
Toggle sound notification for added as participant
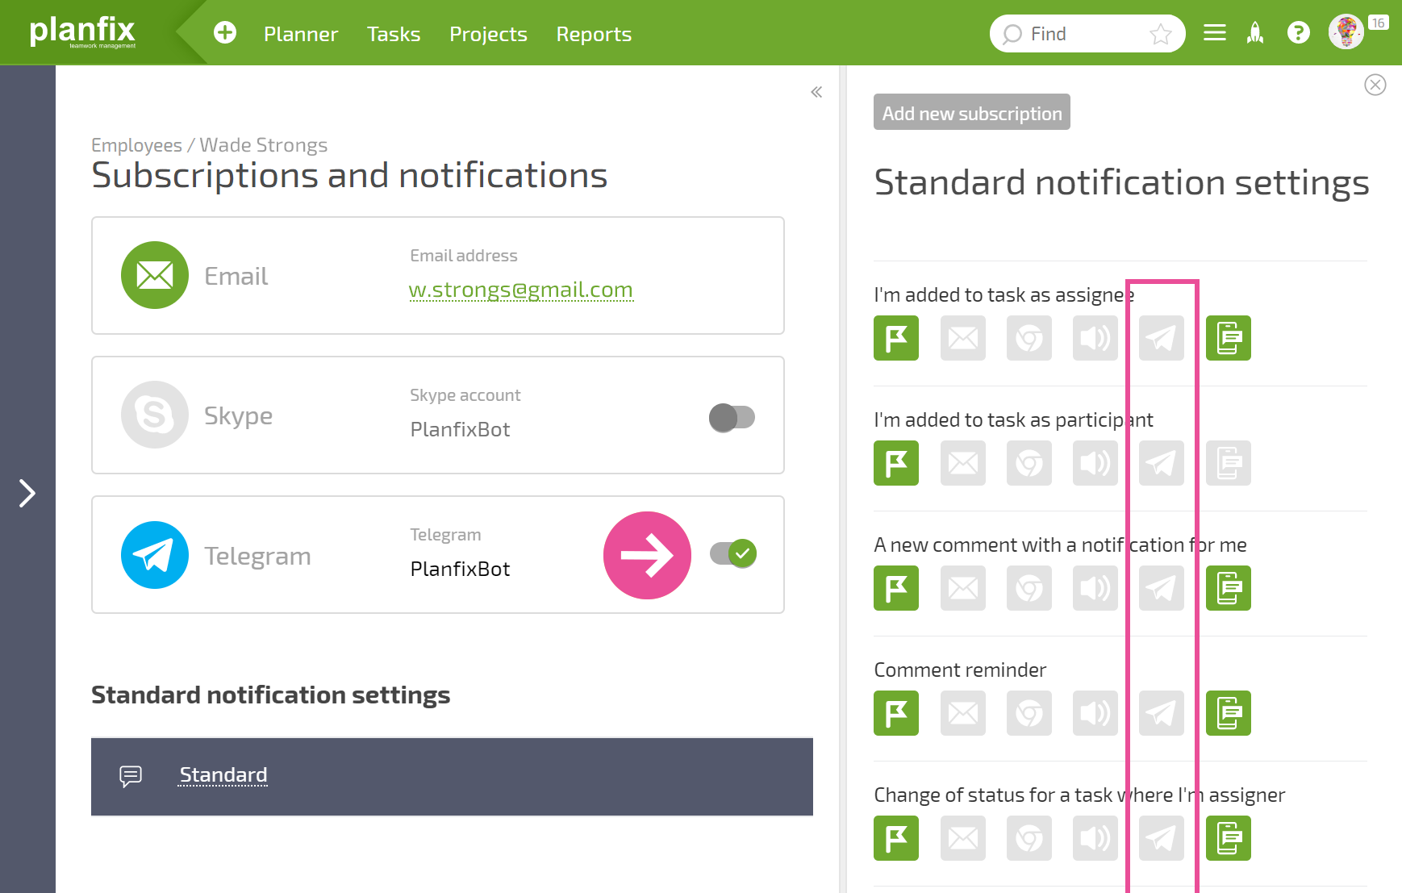pyautogui.click(x=1095, y=463)
